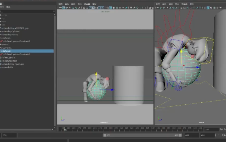Open the 渲染器 menu in left viewport

[87, 4]
